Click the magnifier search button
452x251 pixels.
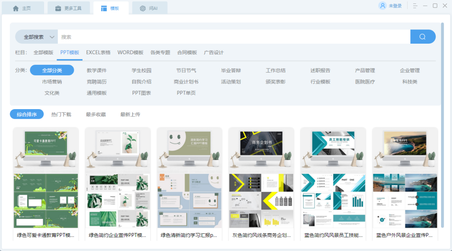click(x=423, y=37)
